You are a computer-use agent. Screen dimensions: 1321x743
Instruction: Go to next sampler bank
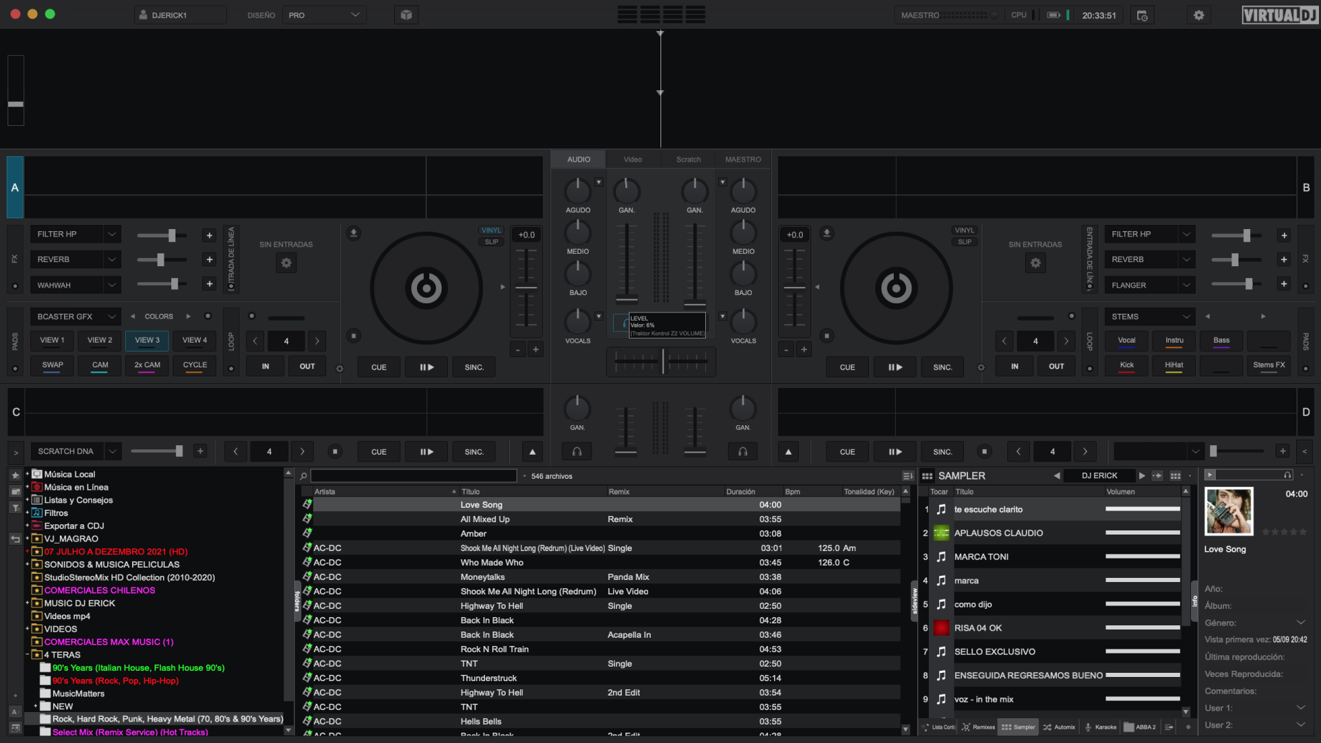[x=1142, y=476]
